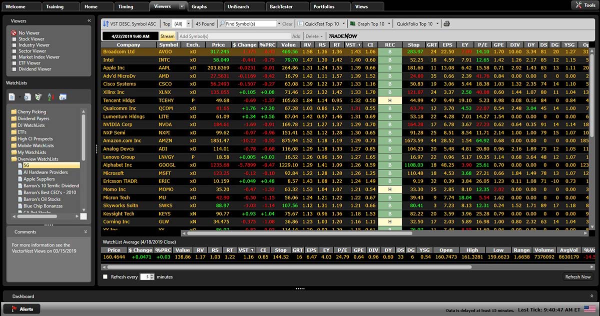Select the Stock Viewer option
Screen dimensions: 600x316
point(31,39)
